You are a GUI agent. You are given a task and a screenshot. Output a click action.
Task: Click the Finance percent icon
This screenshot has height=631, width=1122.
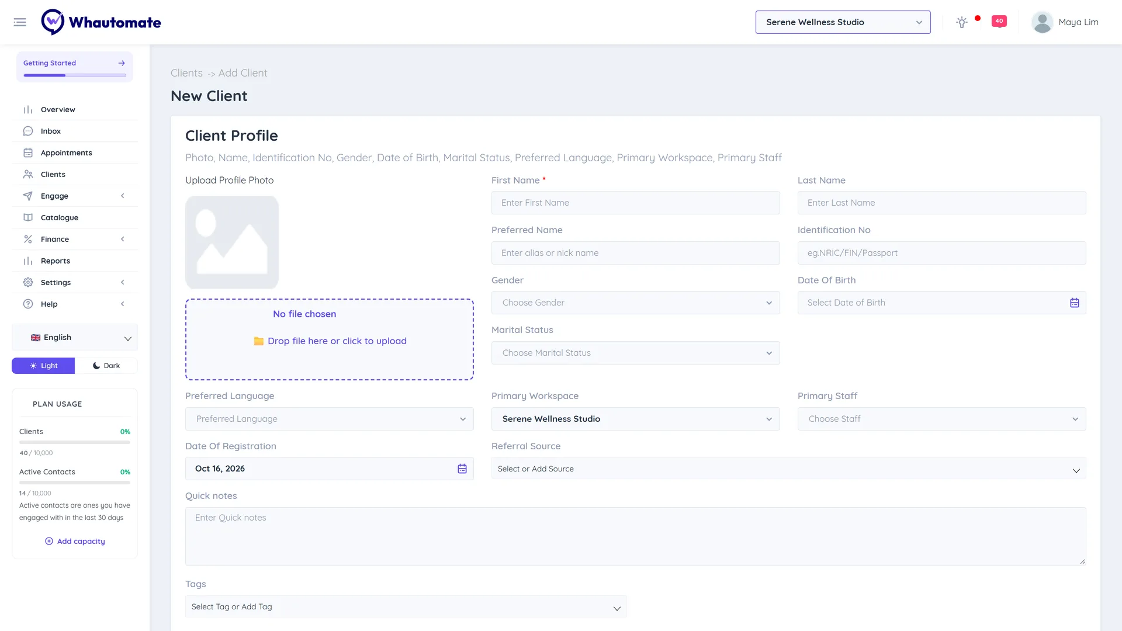pyautogui.click(x=28, y=240)
